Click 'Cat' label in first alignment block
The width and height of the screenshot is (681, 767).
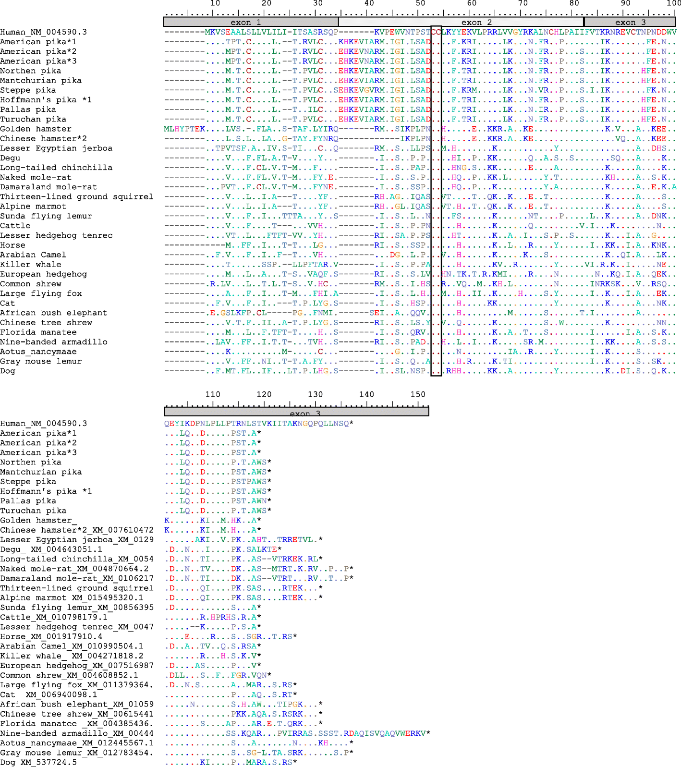tap(8, 303)
